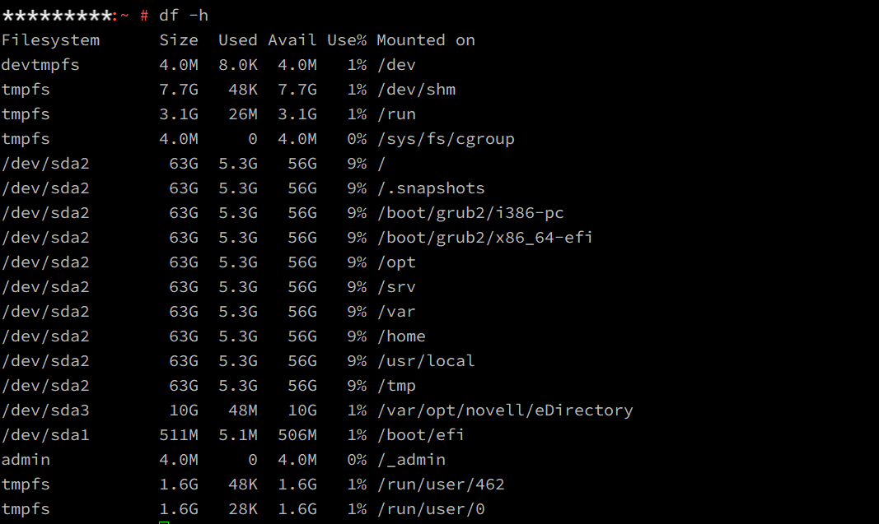Click the typed df -h command
Screen dimensions: 879x524
(183, 16)
